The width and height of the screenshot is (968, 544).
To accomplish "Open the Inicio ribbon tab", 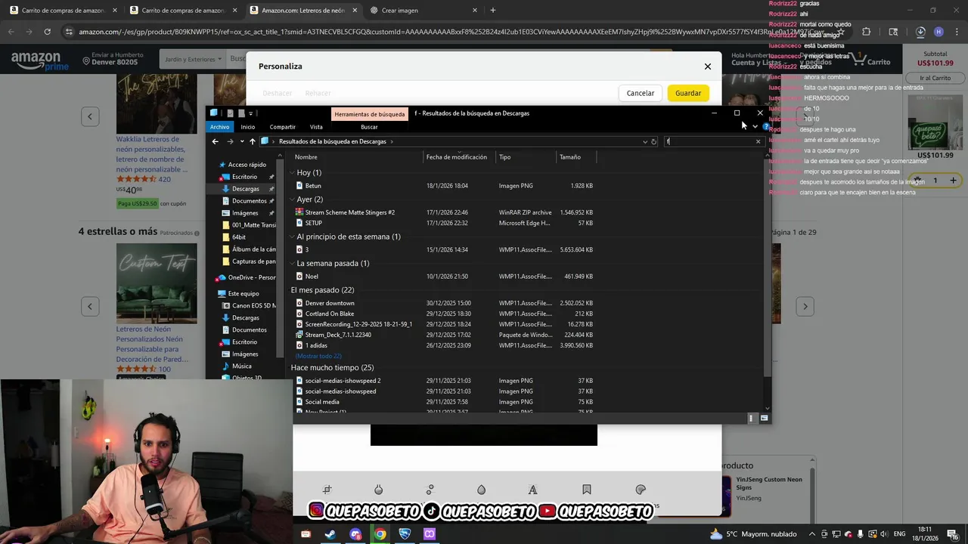I will coord(247,127).
